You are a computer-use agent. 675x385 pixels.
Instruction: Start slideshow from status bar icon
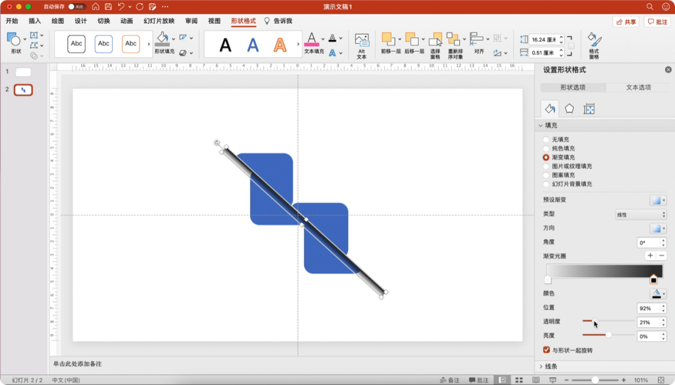click(552, 380)
